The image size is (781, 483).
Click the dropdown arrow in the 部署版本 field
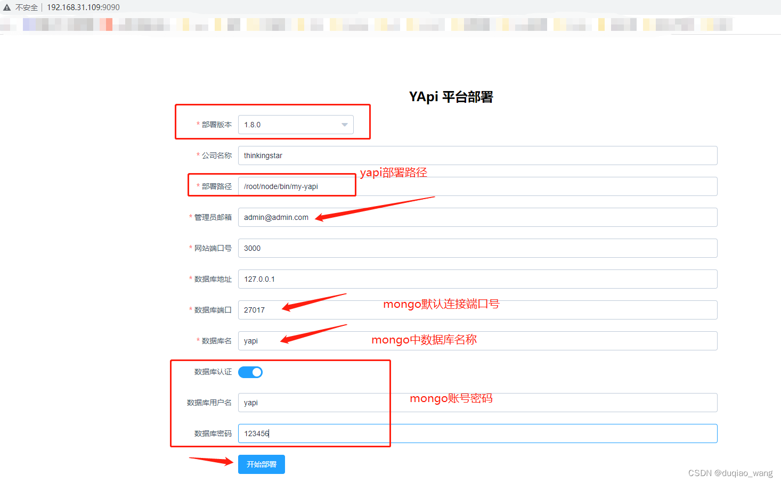[345, 125]
